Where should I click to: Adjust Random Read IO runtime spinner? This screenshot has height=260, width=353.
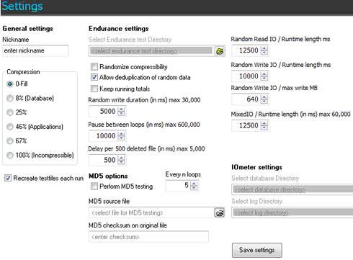point(264,50)
